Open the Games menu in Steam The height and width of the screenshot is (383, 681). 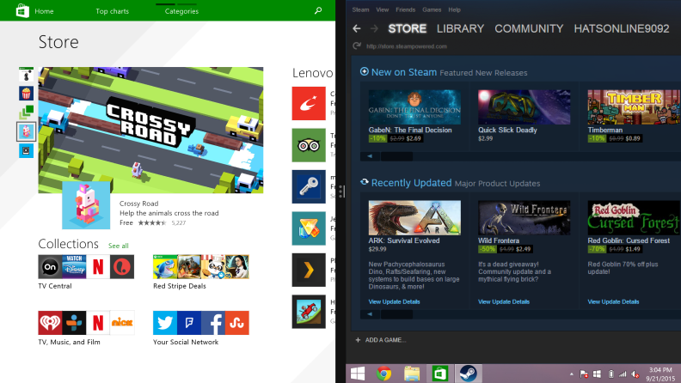coord(432,9)
